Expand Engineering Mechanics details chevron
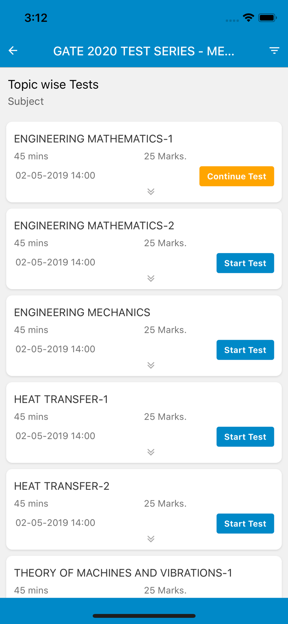Screen dimensions: 288x624 pos(151,365)
